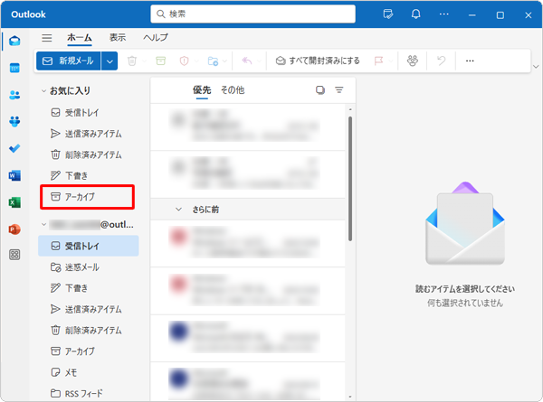Click the message list vertical scrollbar thumb
The width and height of the screenshot is (543, 402).
[350, 179]
